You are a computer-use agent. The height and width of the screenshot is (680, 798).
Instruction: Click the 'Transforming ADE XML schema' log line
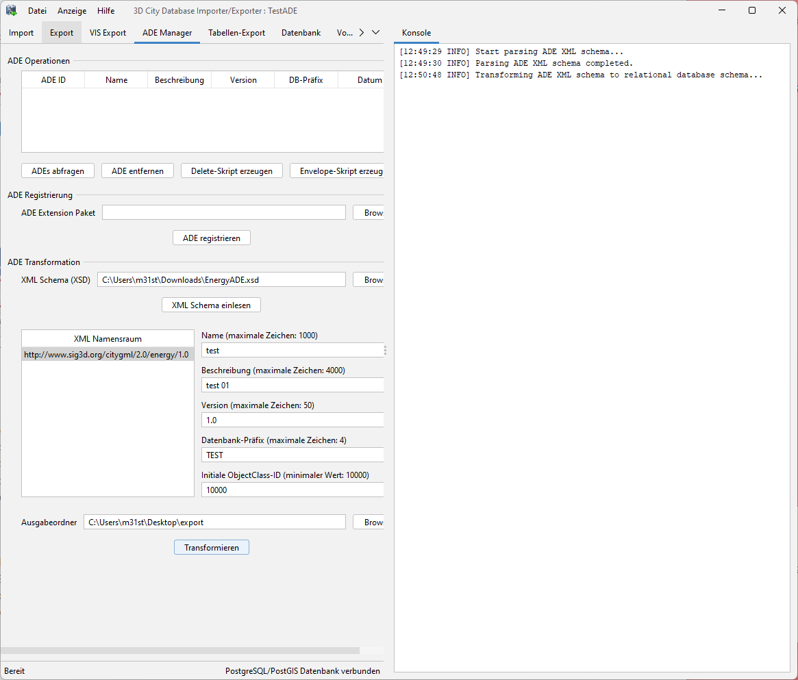click(x=581, y=75)
